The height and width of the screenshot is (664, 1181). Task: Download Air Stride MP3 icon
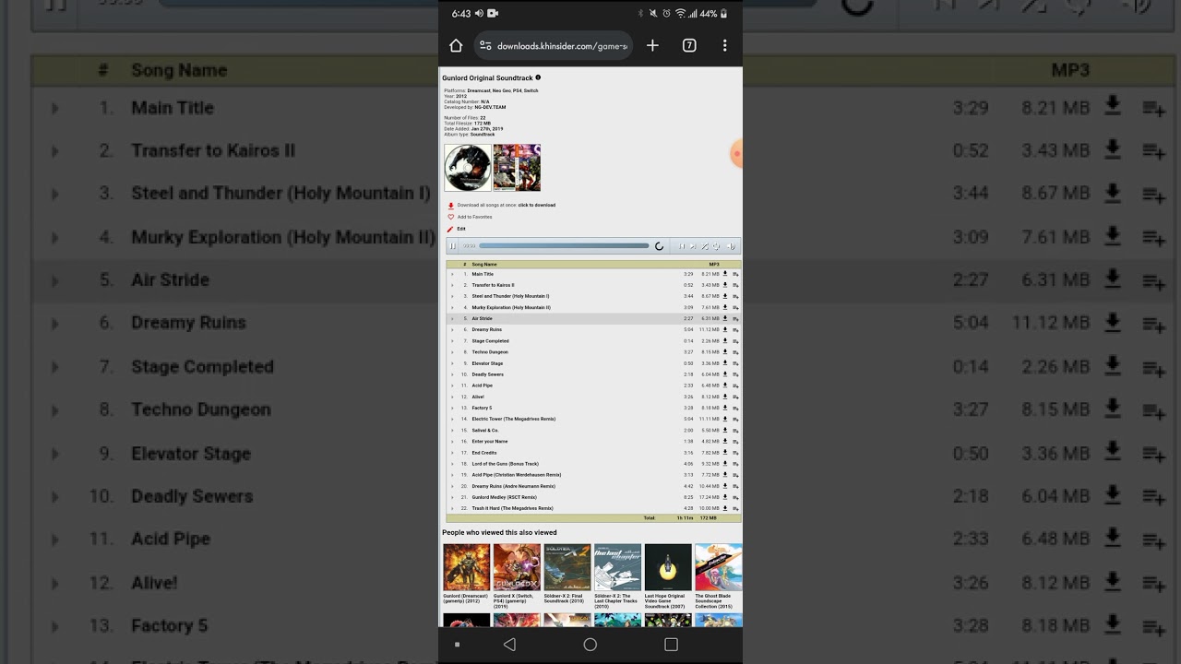[725, 318]
